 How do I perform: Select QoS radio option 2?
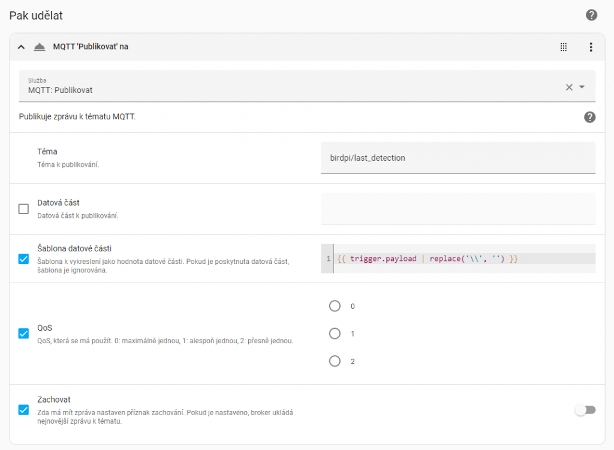click(x=335, y=361)
